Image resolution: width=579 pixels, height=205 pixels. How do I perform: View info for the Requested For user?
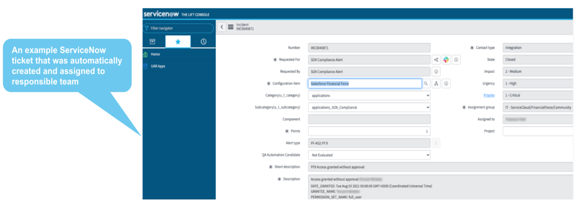[456, 60]
